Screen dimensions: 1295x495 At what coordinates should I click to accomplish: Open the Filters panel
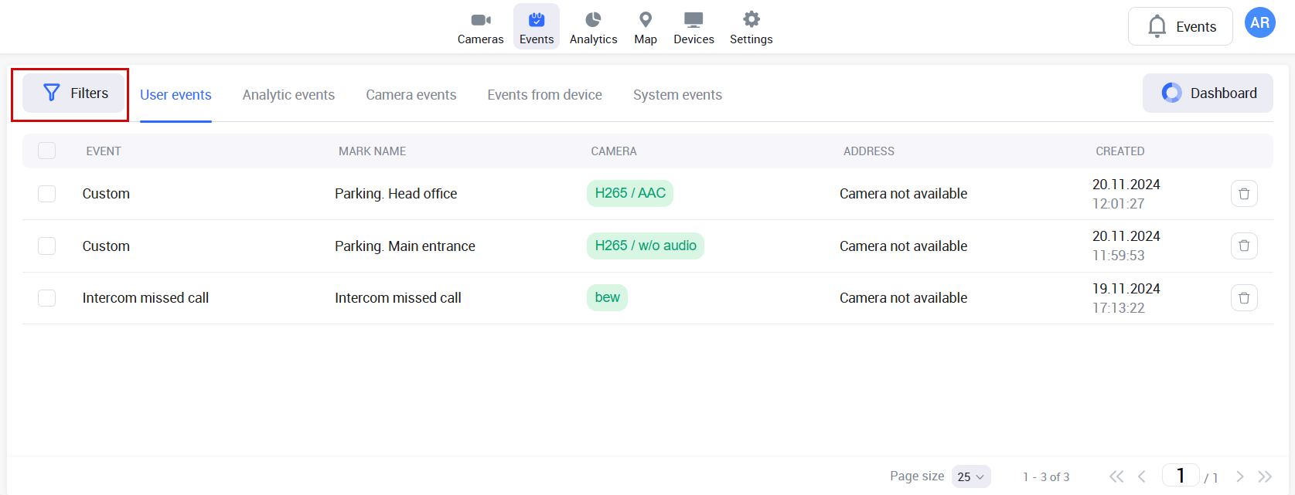[x=75, y=93]
